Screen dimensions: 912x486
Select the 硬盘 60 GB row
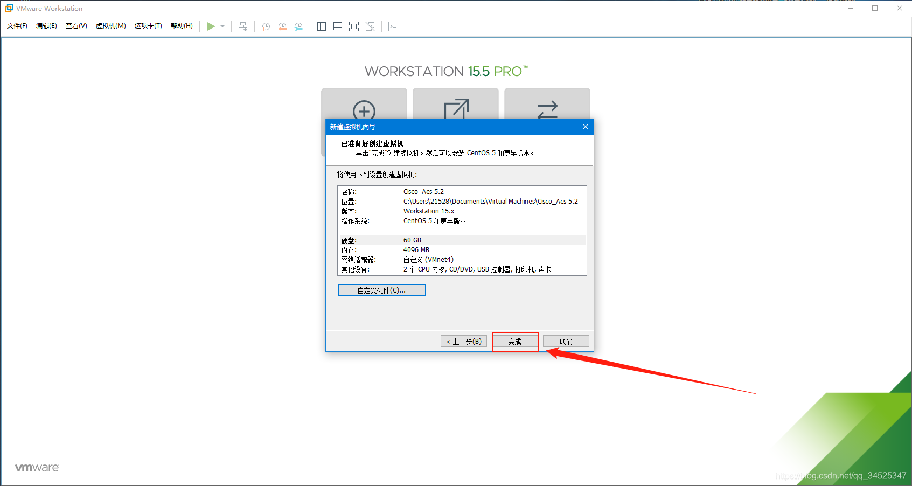pyautogui.click(x=462, y=240)
